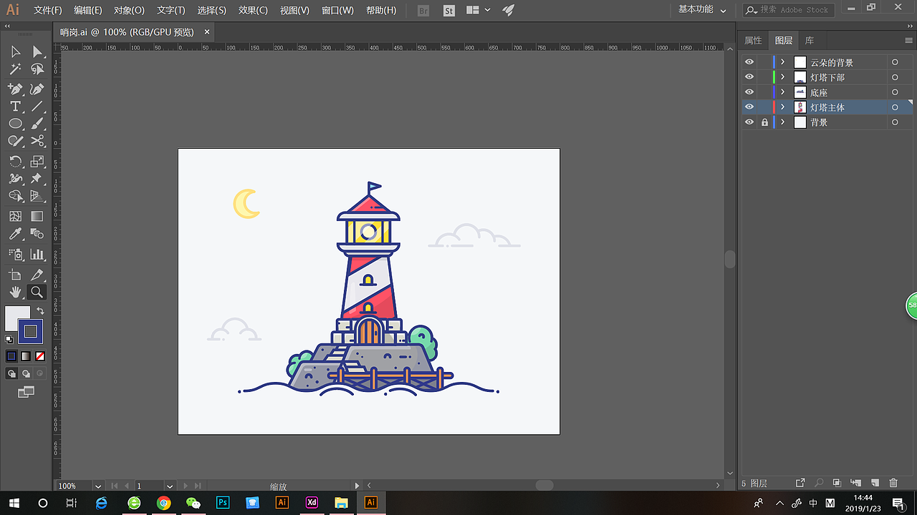Select the Direct Selection tool
The height and width of the screenshot is (515, 917).
pyautogui.click(x=37, y=51)
